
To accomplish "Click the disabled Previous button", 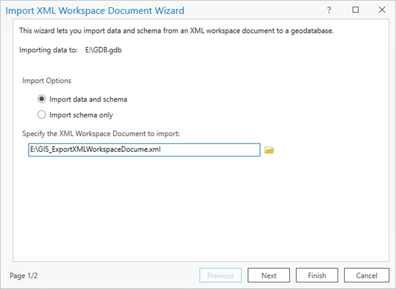I will point(221,276).
